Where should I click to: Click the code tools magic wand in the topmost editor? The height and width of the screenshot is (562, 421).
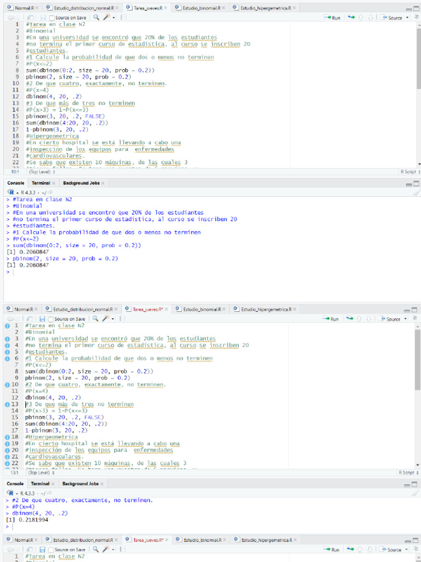coord(107,18)
